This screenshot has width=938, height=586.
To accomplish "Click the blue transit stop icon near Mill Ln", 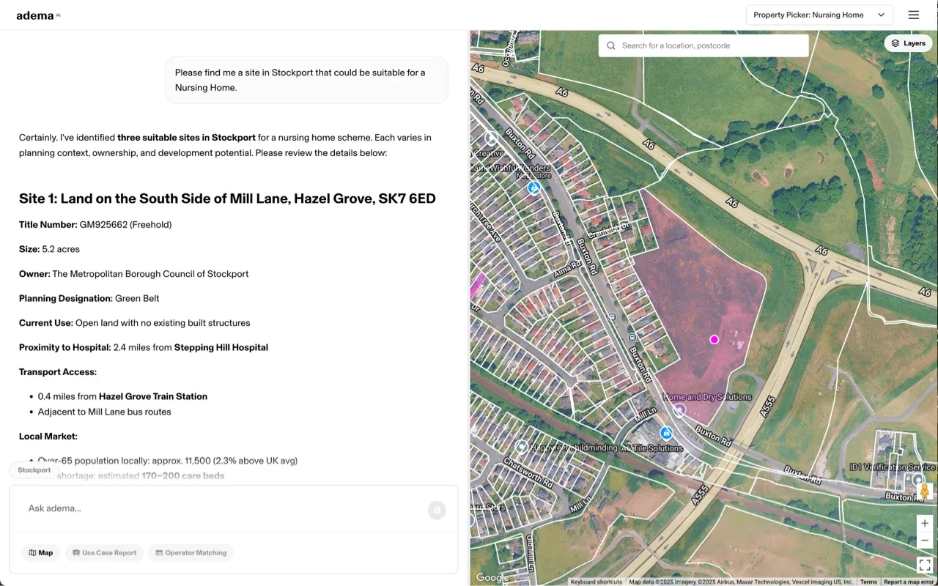I will 666,433.
